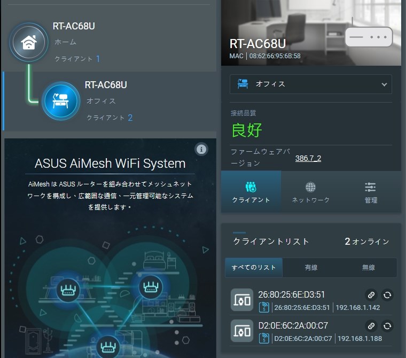Screen dimensions: 406x358
Task: Click 5GHz wifi icon for 26:80:25:6E:D3:51
Action: point(264,307)
